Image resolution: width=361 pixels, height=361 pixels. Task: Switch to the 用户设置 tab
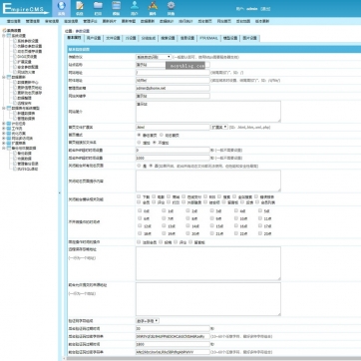(x=94, y=38)
